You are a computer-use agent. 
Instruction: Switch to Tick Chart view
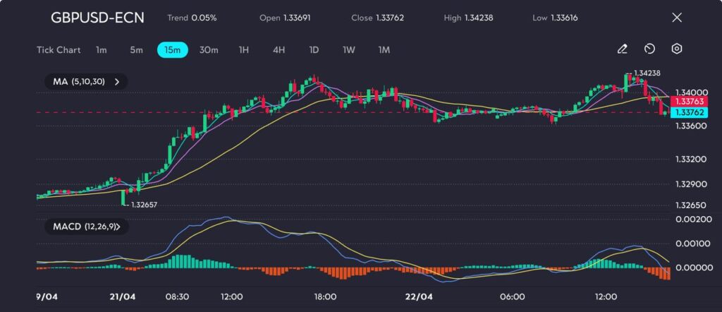[58, 50]
